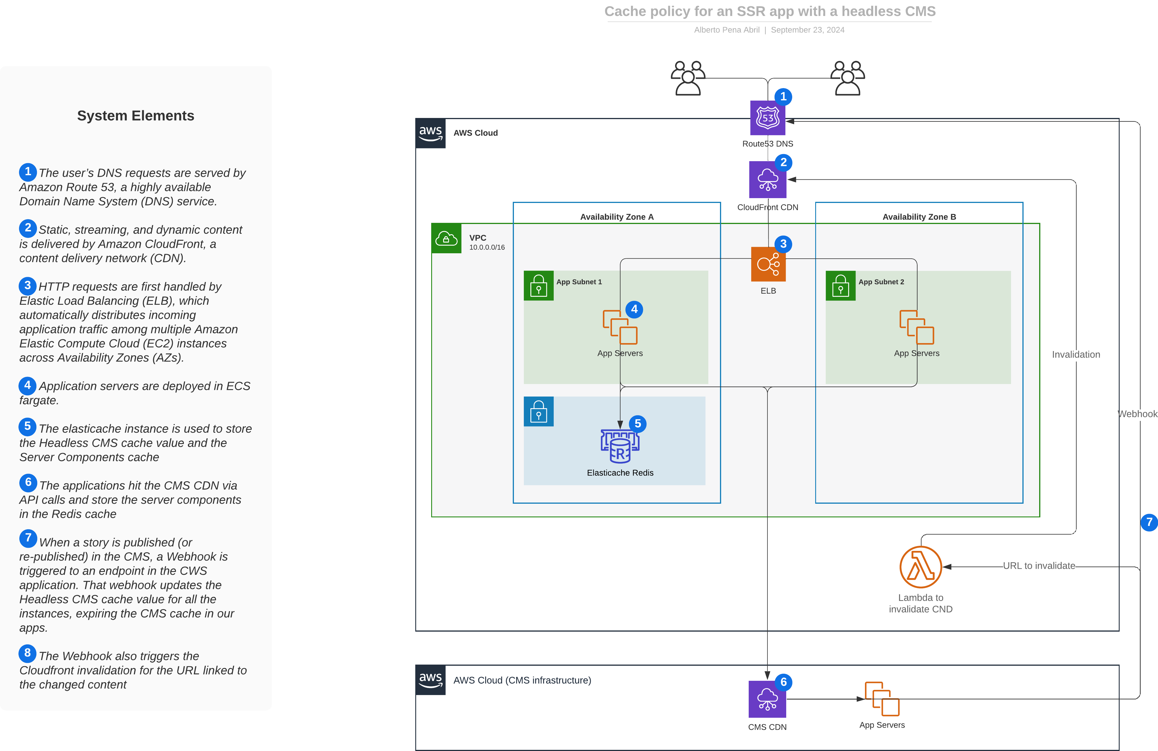Select the author name Alberto Pena Abril

coord(727,30)
